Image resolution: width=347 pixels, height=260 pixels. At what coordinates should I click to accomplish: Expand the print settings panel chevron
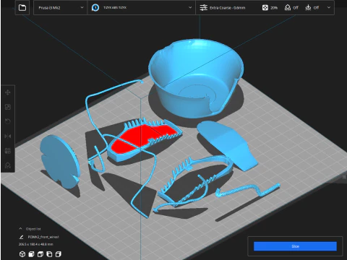[329, 7]
